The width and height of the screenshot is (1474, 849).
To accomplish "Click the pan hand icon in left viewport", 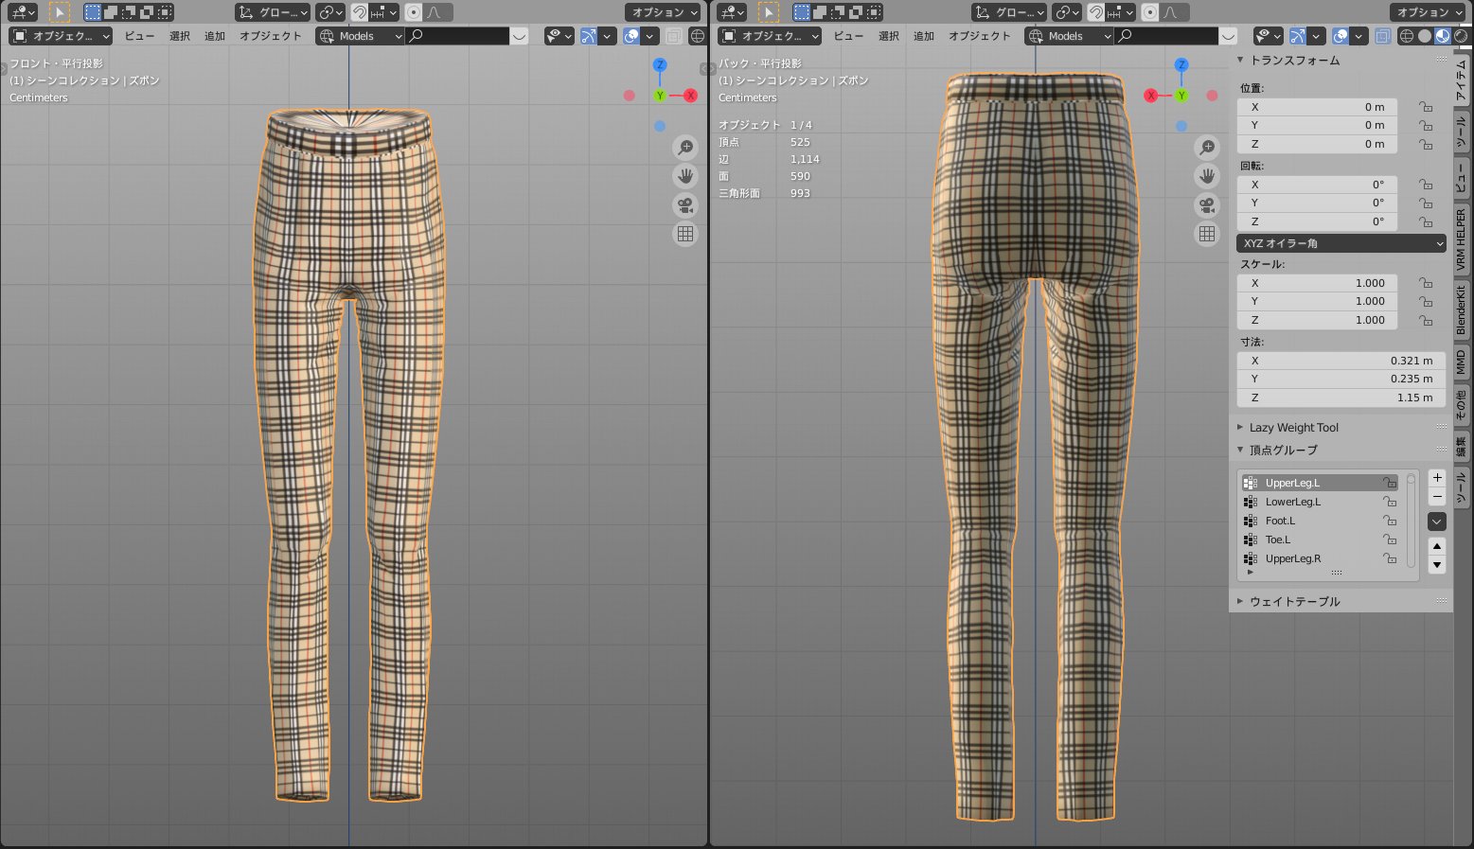I will [x=685, y=176].
